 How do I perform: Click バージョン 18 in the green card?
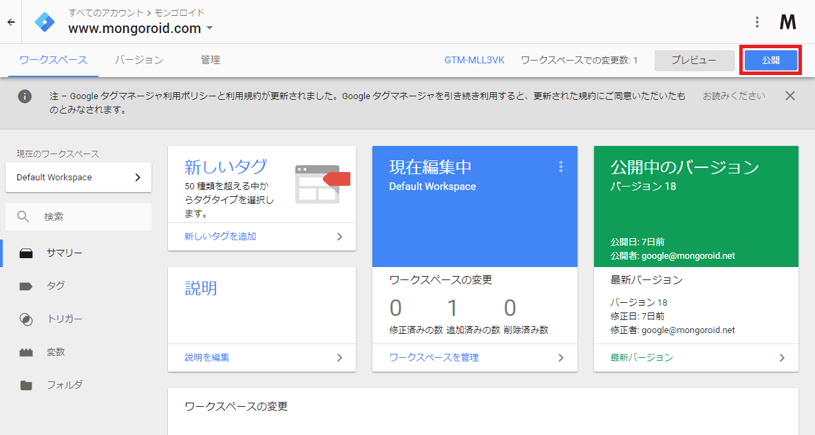[x=644, y=187]
